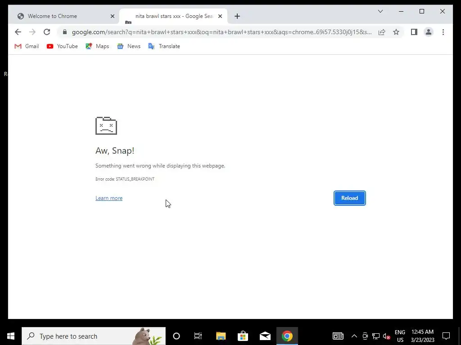Click the blue Reload button
Viewport: 461px width, 345px height.
tap(349, 198)
